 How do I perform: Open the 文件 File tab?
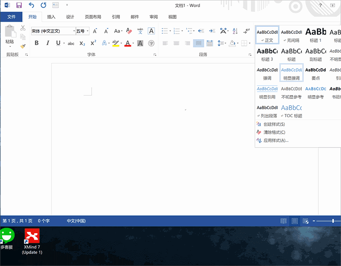(x=12, y=17)
